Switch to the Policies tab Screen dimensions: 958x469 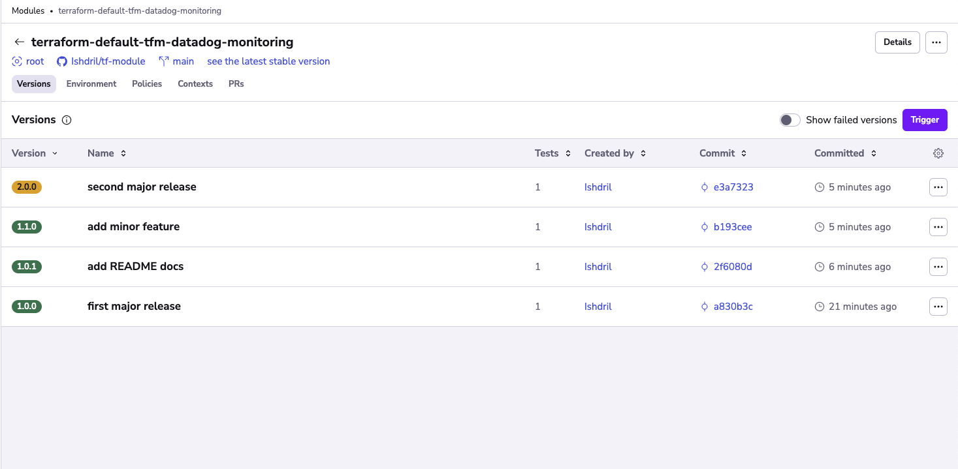pyautogui.click(x=147, y=84)
